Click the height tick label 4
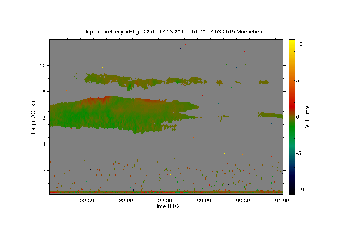 click(x=44, y=144)
